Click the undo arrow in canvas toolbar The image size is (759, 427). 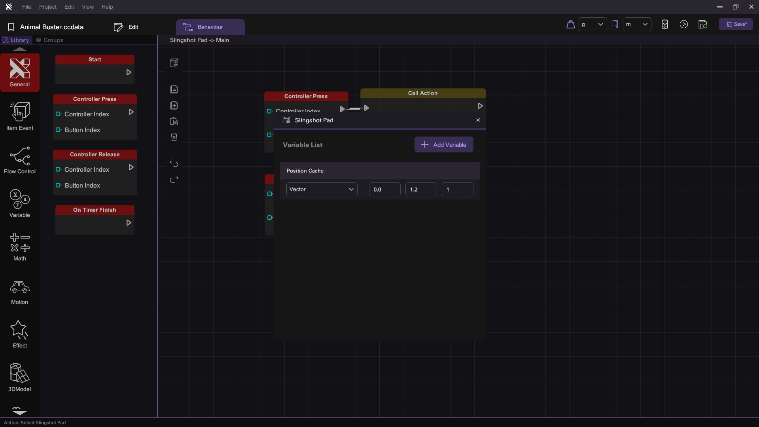click(x=174, y=164)
